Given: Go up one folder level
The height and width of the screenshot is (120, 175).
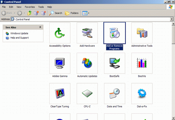Looking at the screenshot, I should coord(30,13).
